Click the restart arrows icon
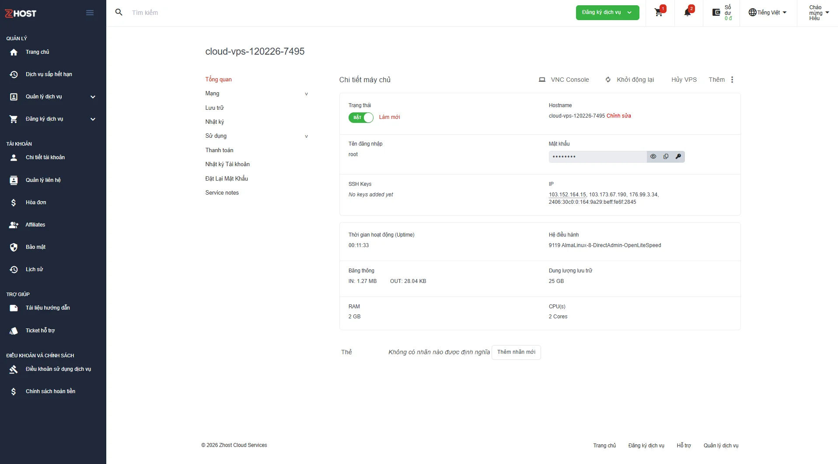The image size is (838, 464). click(608, 80)
